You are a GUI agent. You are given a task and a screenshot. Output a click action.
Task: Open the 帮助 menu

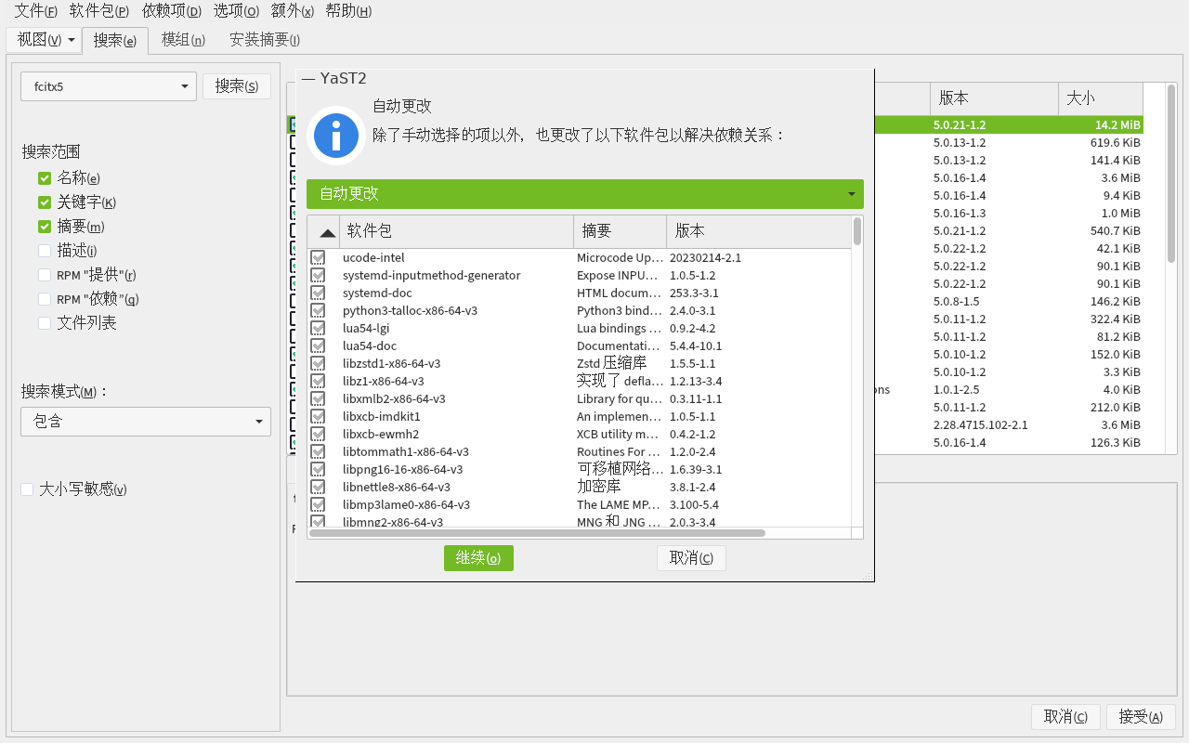pyautogui.click(x=348, y=11)
